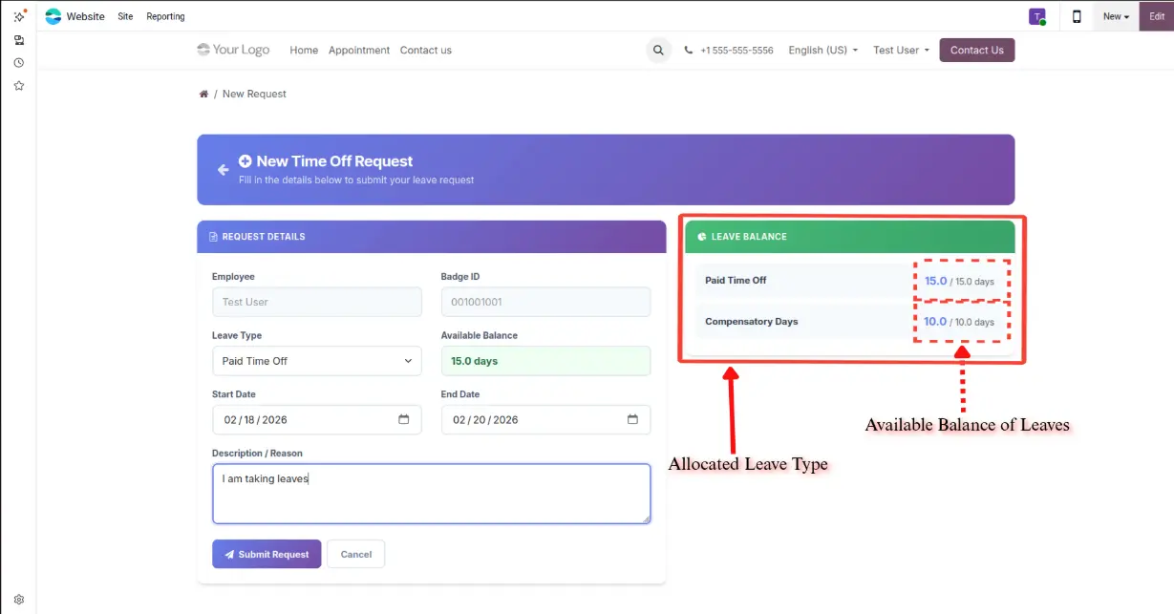
Task: Click the sparkle icon in left sidebar
Action: click(18, 16)
